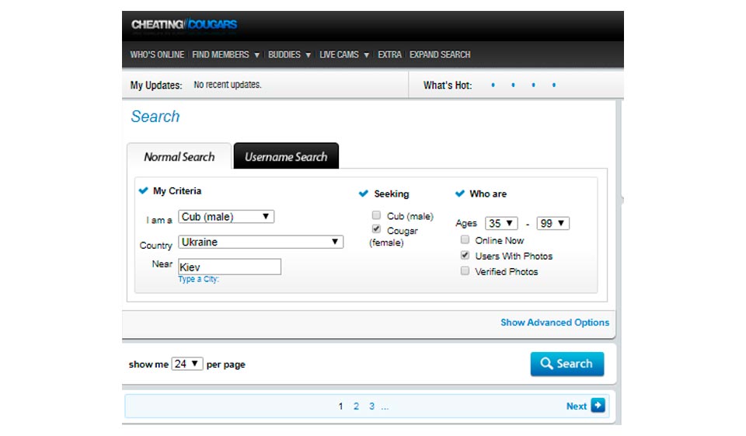Screen dimensions: 746x436
Task: Uncheck the Cougar (female) checkbox
Action: tap(377, 230)
